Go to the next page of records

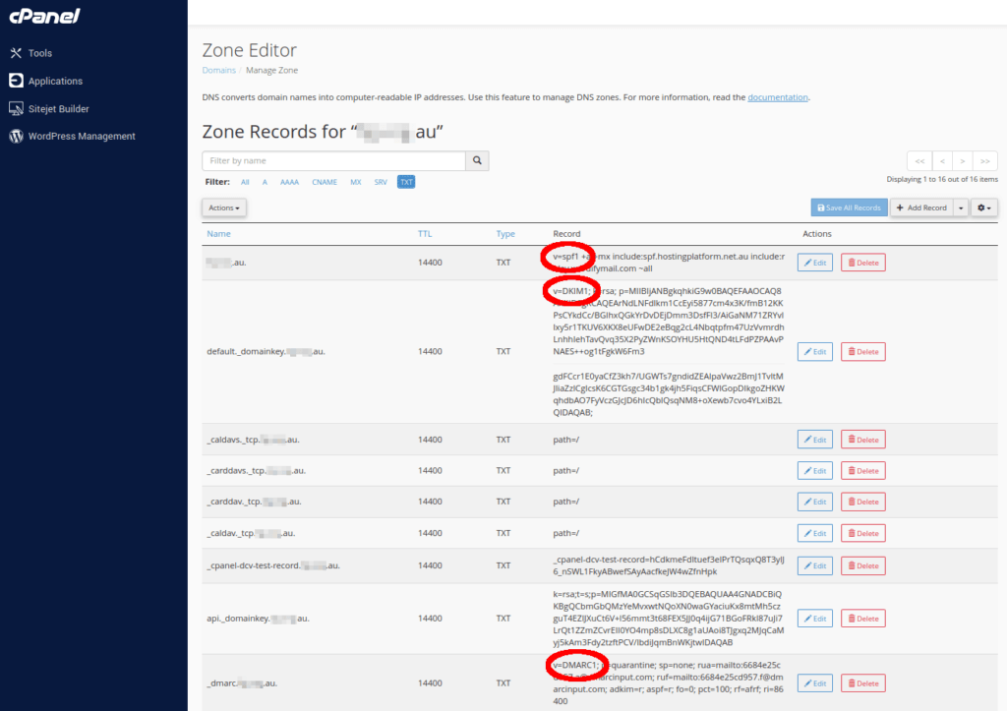[x=963, y=161]
